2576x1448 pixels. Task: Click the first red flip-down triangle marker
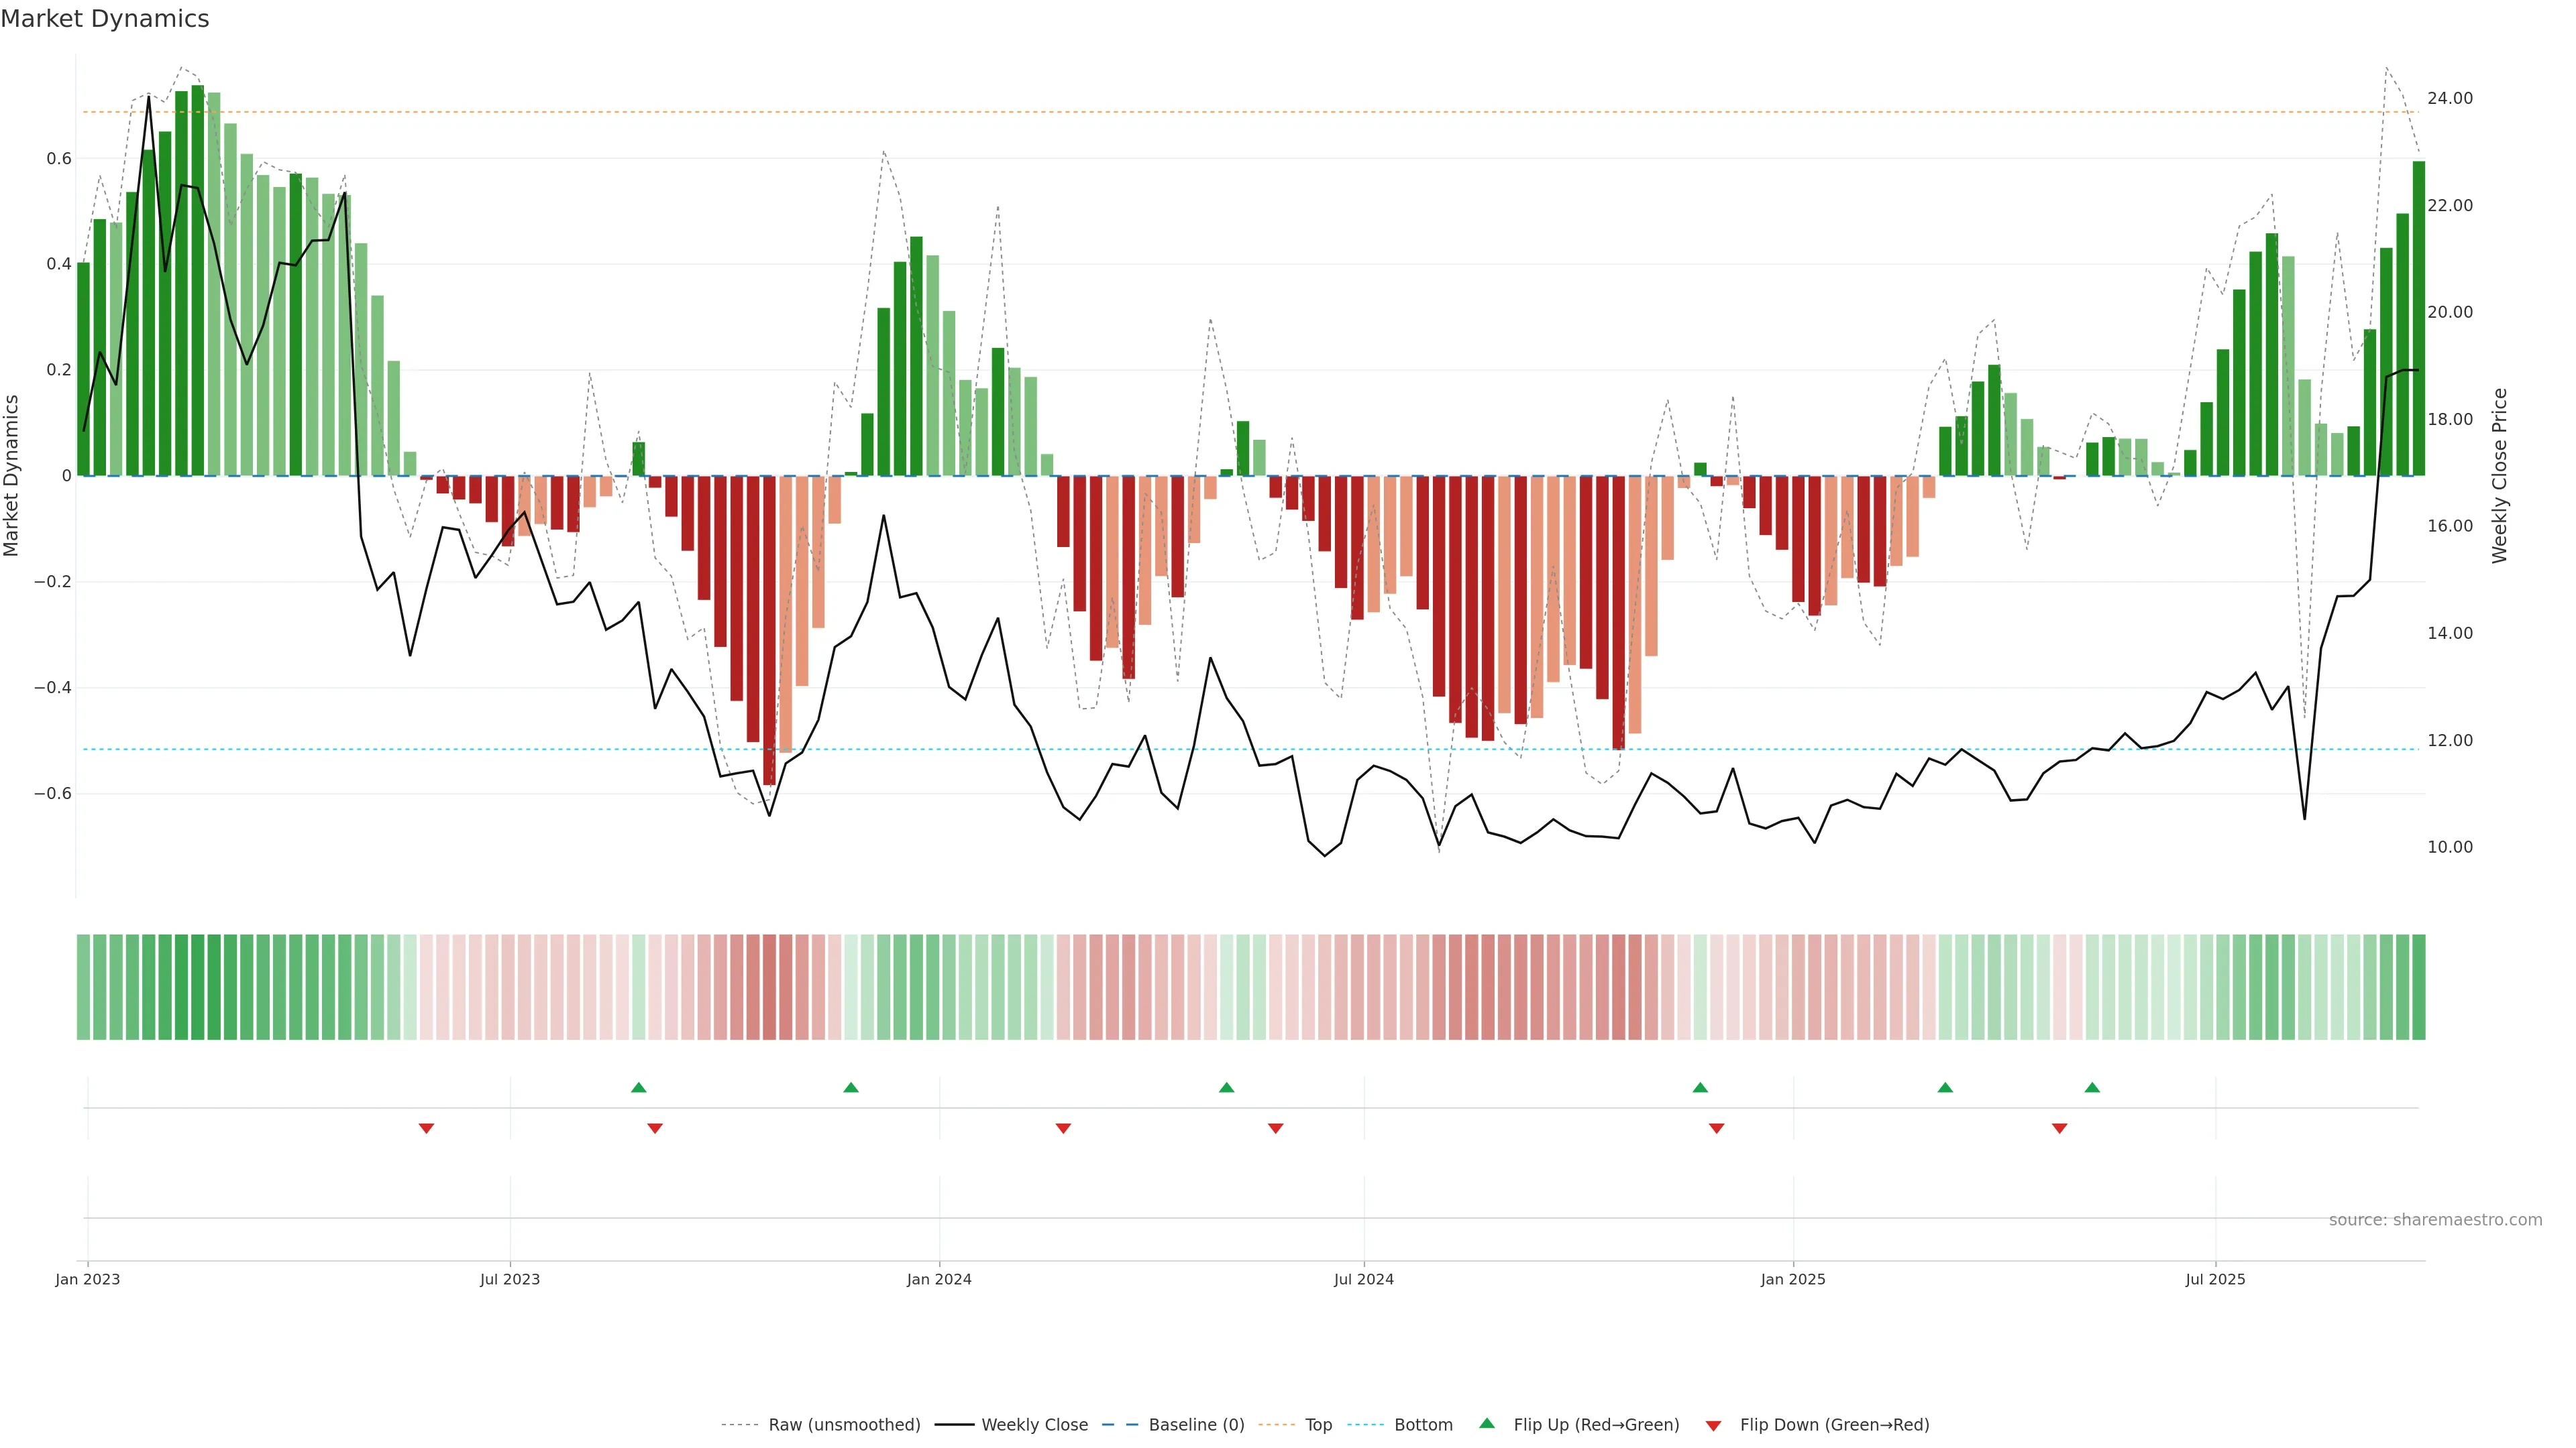(426, 1128)
